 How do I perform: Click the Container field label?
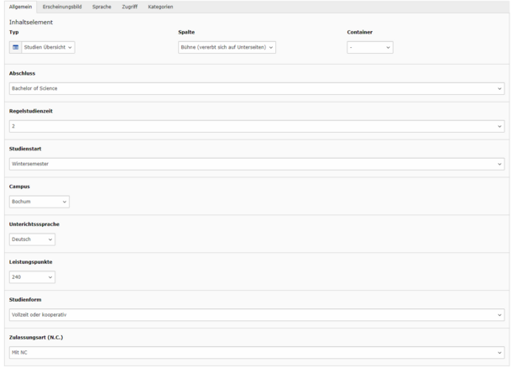click(360, 33)
